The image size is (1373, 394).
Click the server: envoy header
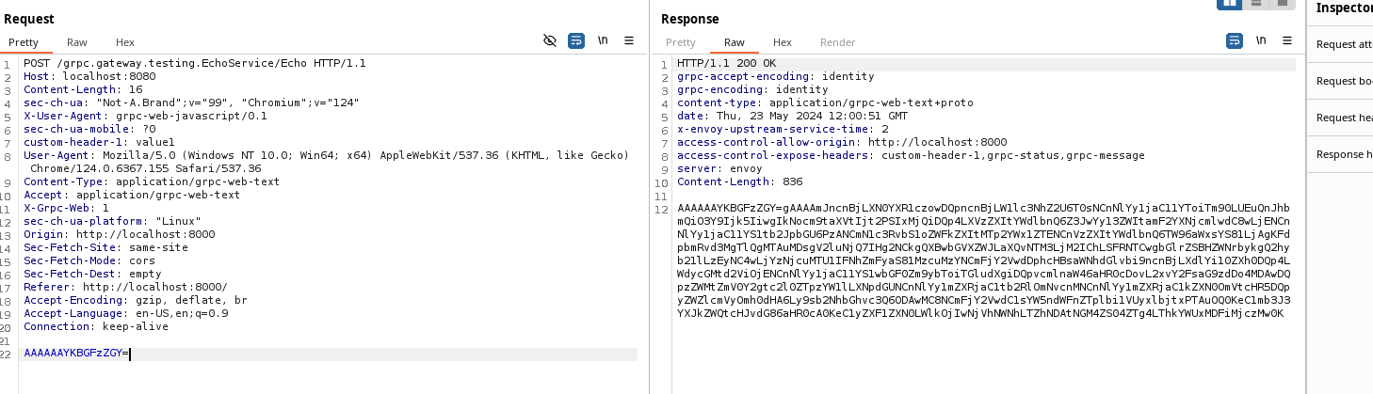point(719,169)
